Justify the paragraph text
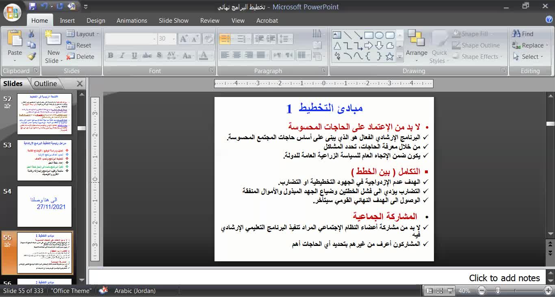The height and width of the screenshot is (297, 555). coord(261,55)
